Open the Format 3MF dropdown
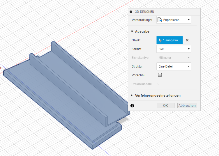219x156 pixels. [174, 49]
